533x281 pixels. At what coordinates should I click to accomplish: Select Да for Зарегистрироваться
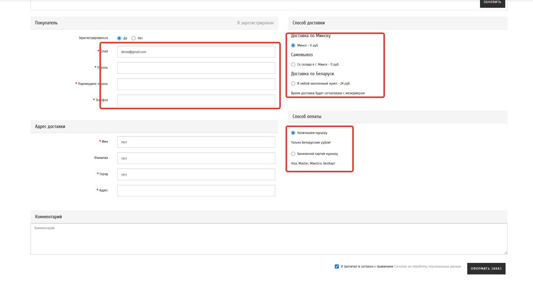(119, 38)
